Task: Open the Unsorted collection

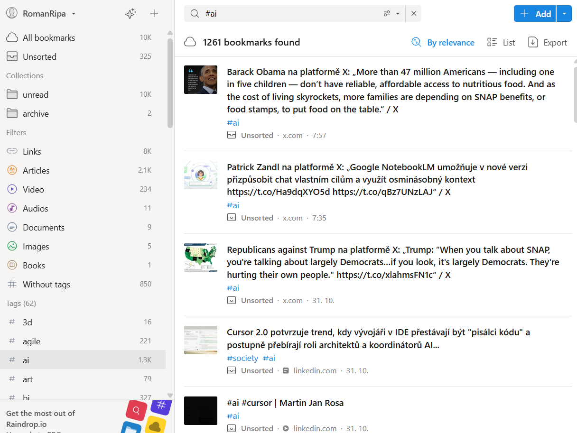Action: pyautogui.click(x=83, y=56)
